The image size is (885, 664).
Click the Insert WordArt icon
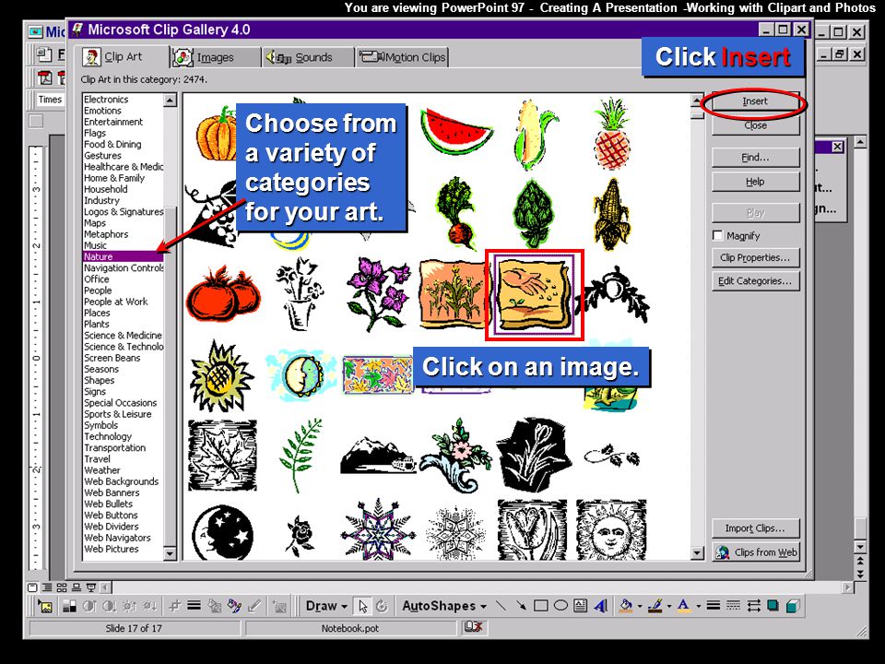tap(600, 606)
